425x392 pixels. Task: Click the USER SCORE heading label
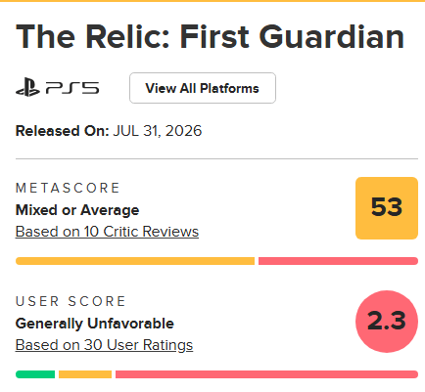71,301
